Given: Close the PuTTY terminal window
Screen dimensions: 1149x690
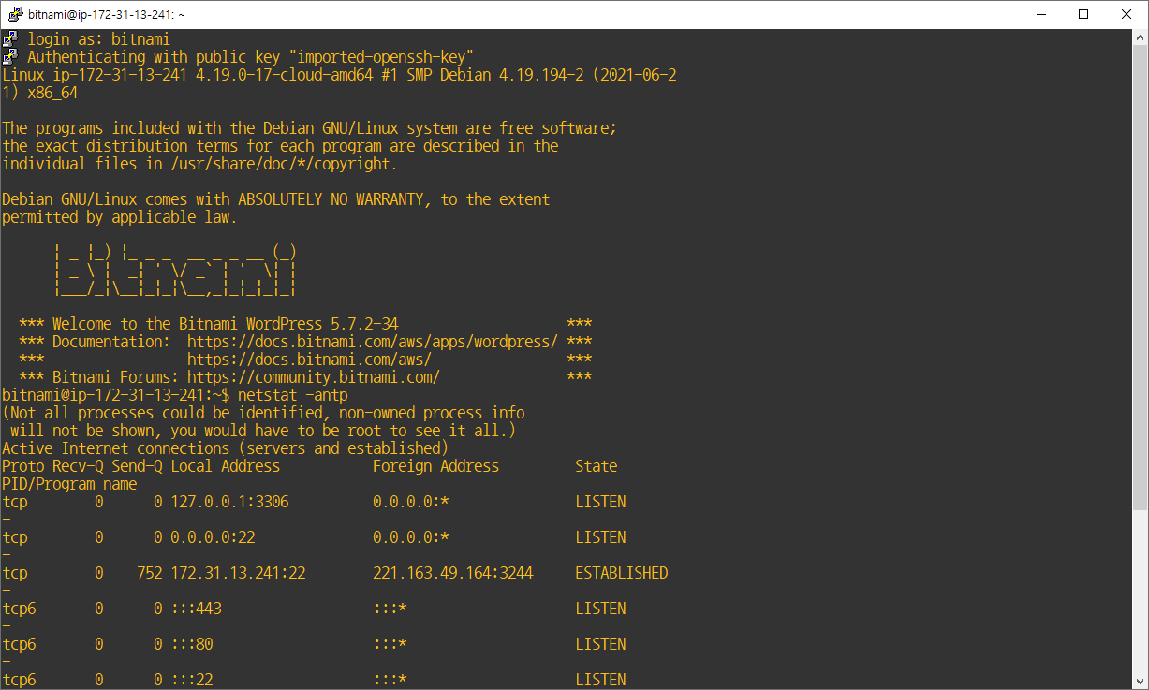Looking at the screenshot, I should (x=1127, y=14).
